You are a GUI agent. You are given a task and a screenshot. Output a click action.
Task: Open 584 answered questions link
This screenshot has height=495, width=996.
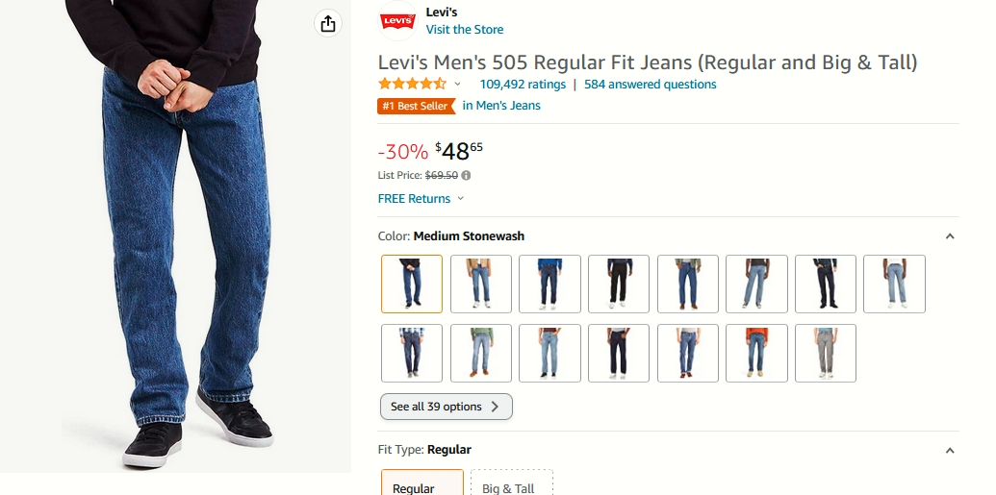650,85
